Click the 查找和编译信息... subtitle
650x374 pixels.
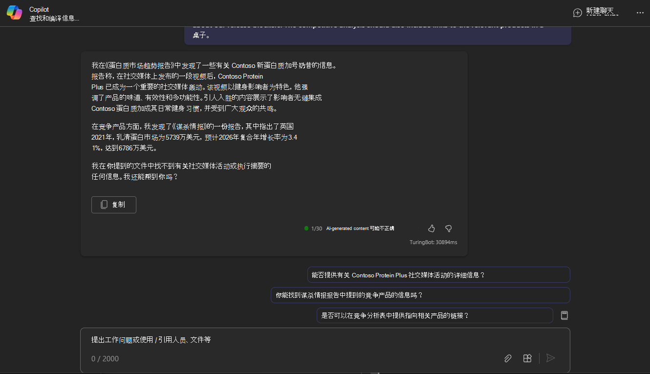tap(54, 18)
